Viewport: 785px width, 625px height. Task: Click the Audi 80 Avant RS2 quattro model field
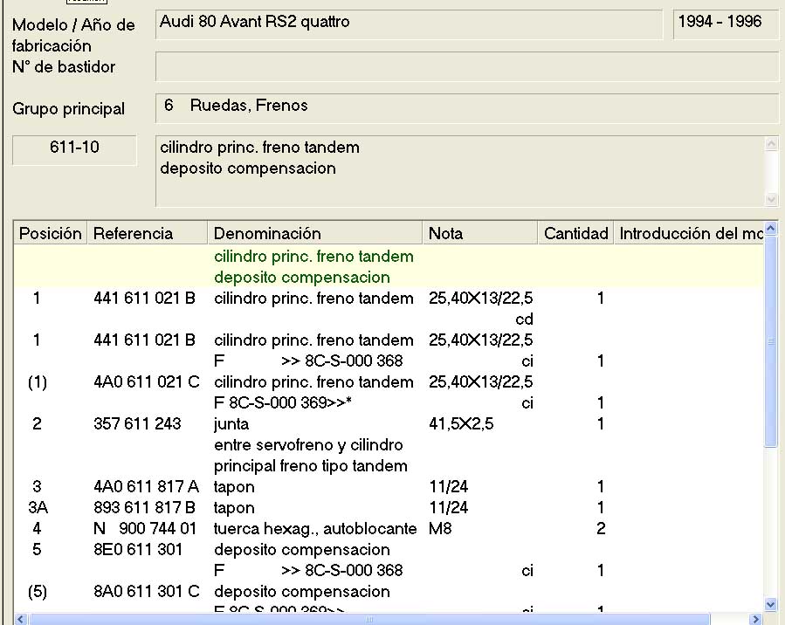(x=409, y=24)
